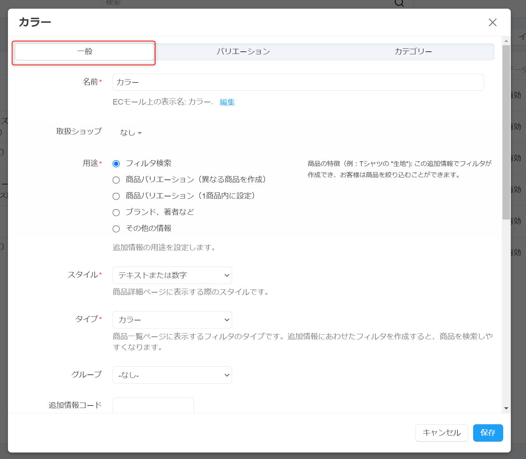Click the 名前 text field
Image resolution: width=526 pixels, height=459 pixels.
coord(298,82)
